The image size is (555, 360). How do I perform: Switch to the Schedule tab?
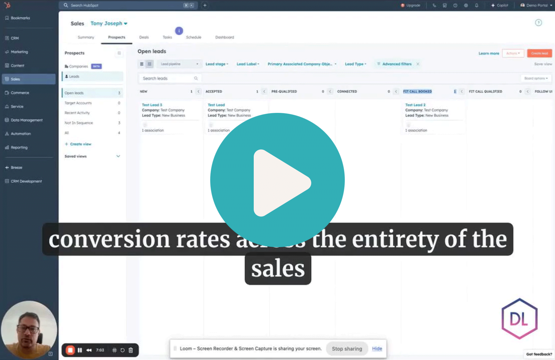pos(193,37)
